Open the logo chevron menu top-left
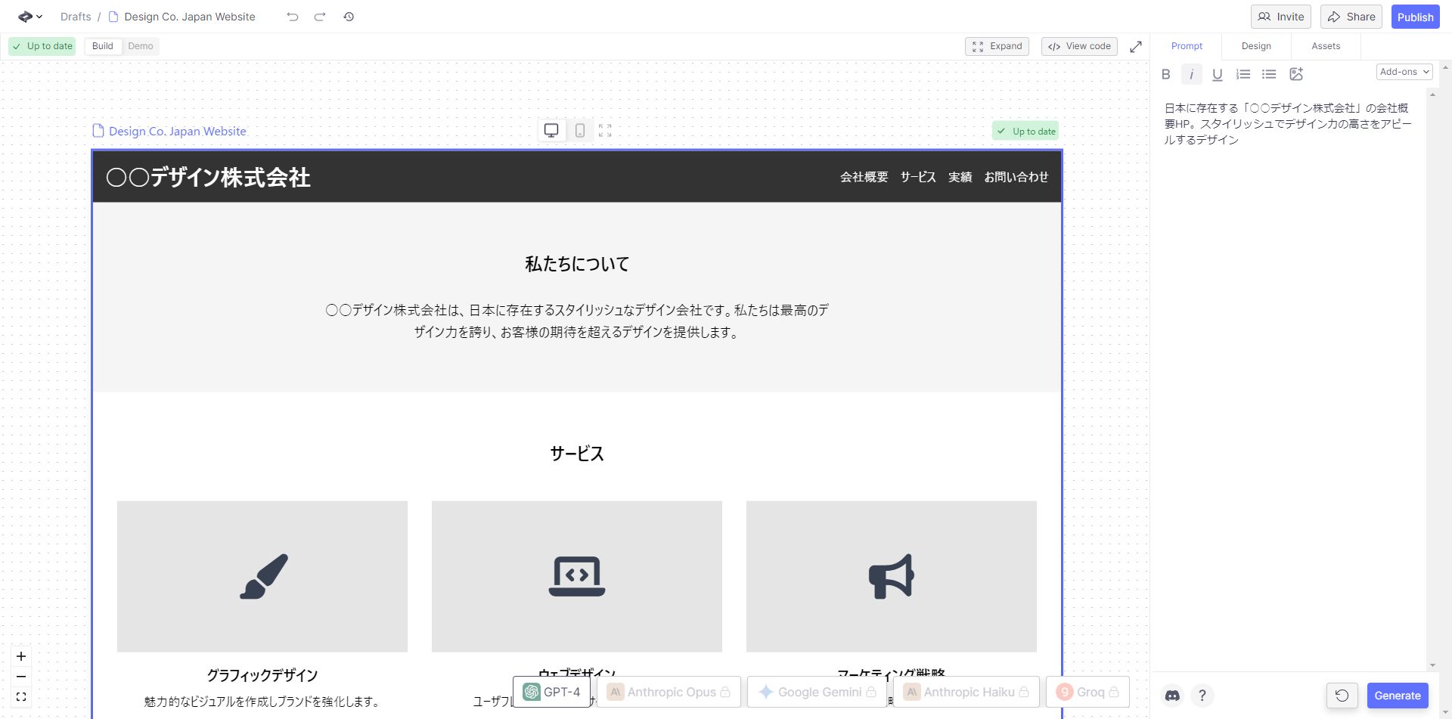 pos(28,16)
